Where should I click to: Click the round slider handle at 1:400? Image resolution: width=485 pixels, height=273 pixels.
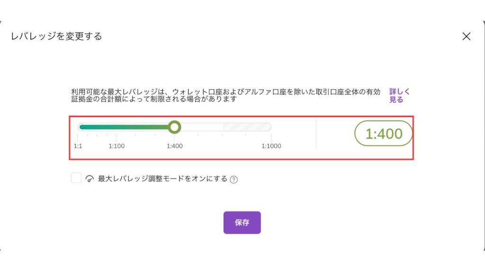175,127
